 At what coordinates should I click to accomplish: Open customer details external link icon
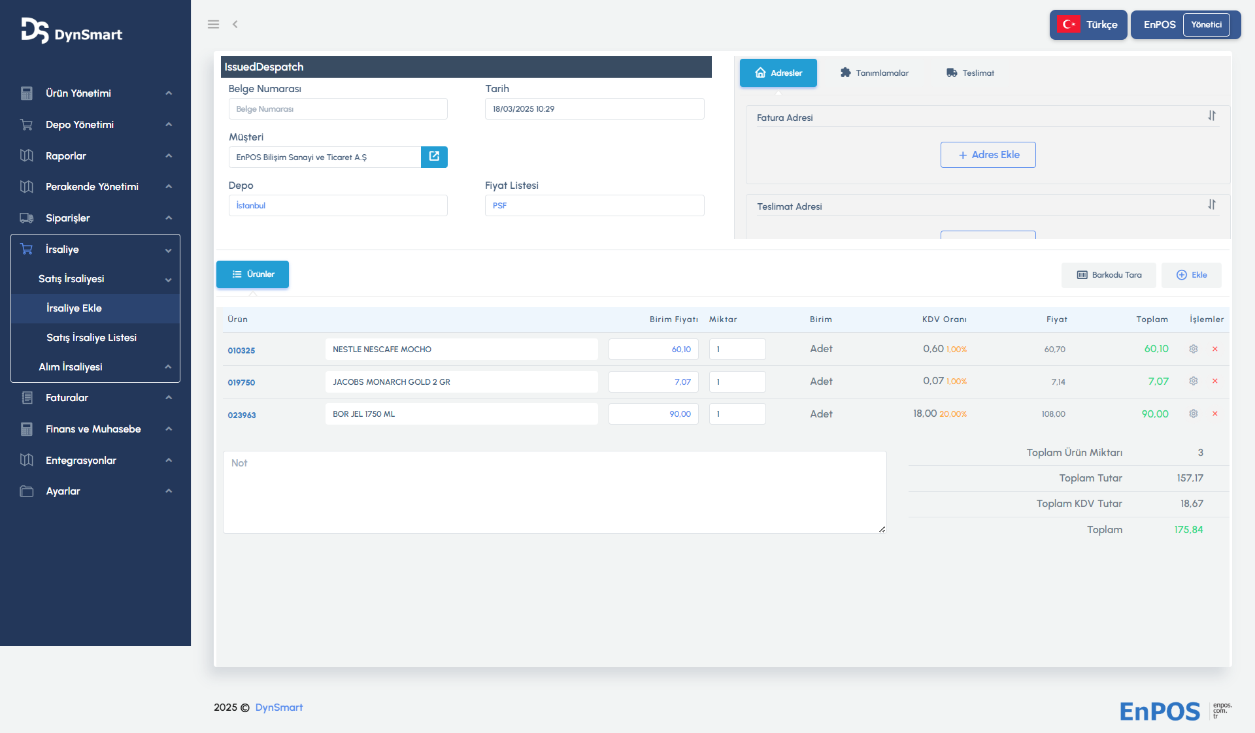pos(434,157)
